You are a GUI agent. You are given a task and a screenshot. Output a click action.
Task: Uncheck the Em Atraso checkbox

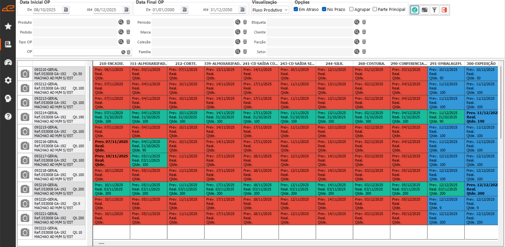point(296,9)
